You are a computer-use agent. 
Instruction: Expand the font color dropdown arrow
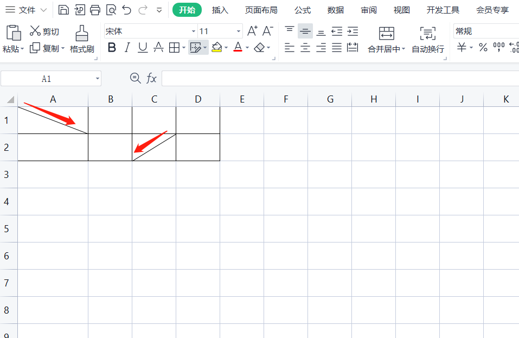click(x=247, y=48)
